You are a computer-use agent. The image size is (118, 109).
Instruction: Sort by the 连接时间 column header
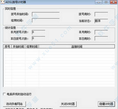click(77, 46)
